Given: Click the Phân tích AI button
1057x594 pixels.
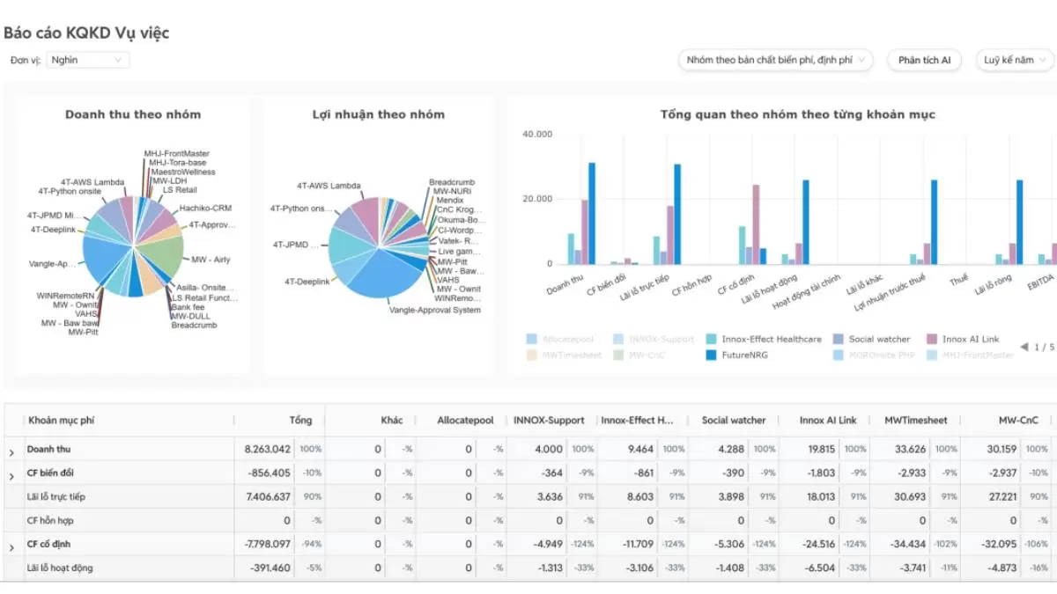Looking at the screenshot, I should point(924,60).
